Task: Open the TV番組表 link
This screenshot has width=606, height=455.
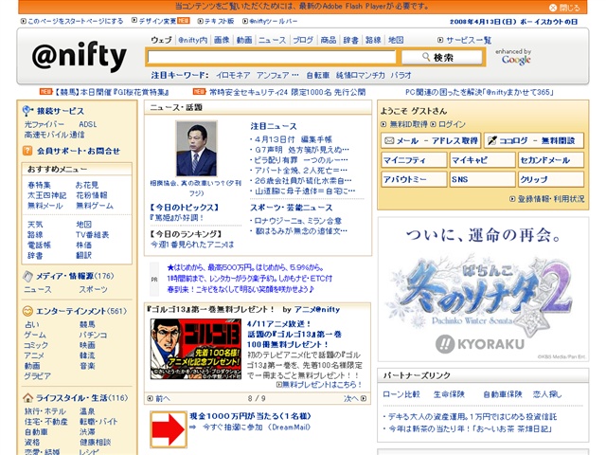Action: (93, 234)
